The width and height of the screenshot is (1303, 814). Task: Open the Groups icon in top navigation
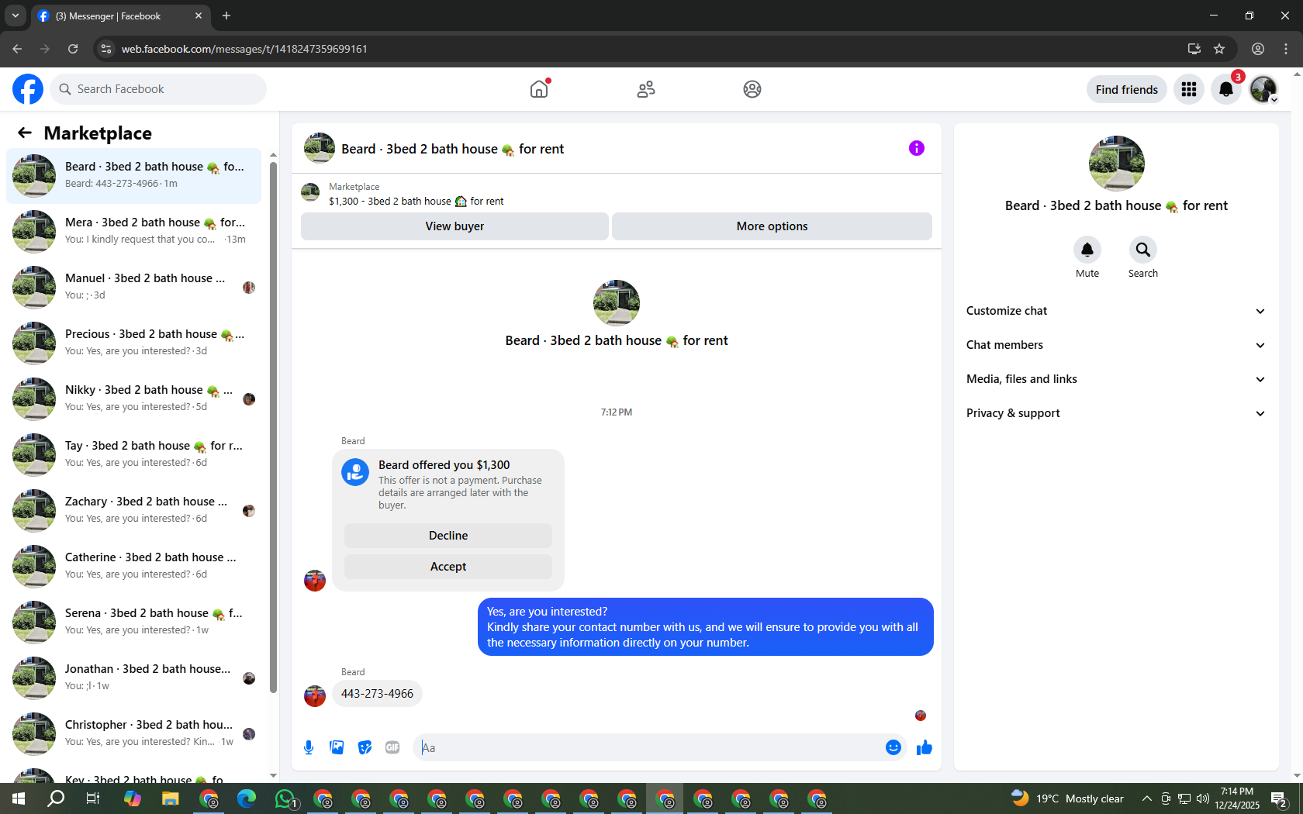point(752,89)
